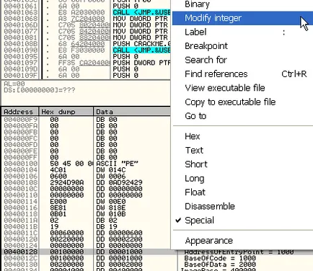The width and height of the screenshot is (313, 271).
Task: Choose View executable file
Action: click(x=242, y=88)
